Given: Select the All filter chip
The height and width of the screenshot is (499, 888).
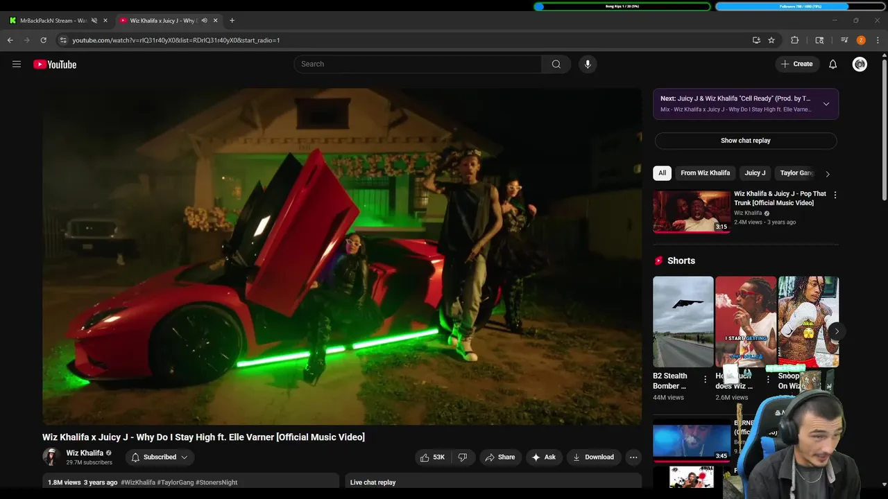Looking at the screenshot, I should pyautogui.click(x=662, y=173).
